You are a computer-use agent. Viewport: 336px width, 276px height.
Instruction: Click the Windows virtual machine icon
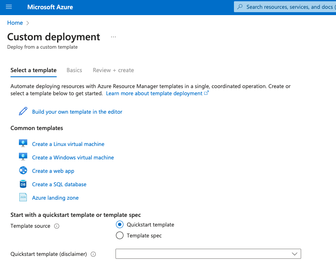click(23, 157)
